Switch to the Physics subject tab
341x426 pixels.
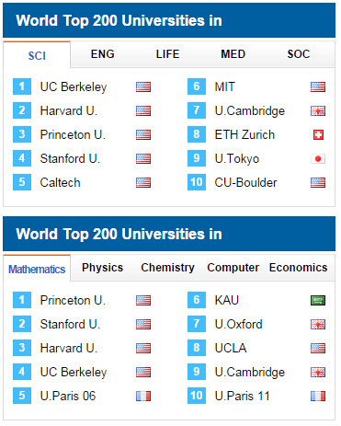click(103, 268)
